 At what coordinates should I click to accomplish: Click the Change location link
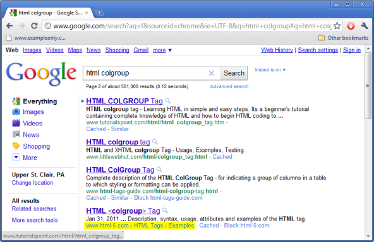tap(32, 183)
